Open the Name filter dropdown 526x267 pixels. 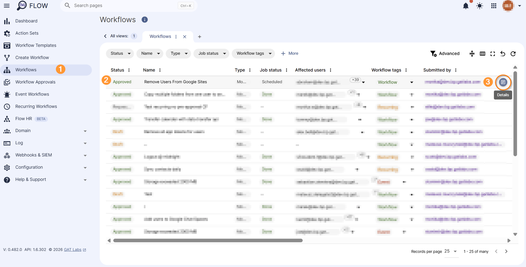(x=150, y=53)
